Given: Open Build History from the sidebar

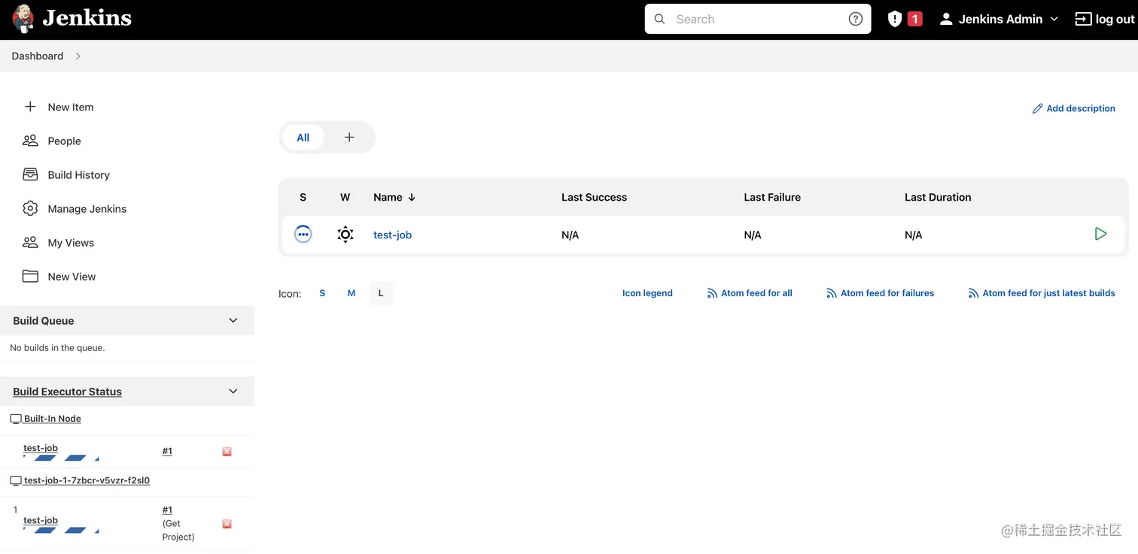Looking at the screenshot, I should point(78,174).
